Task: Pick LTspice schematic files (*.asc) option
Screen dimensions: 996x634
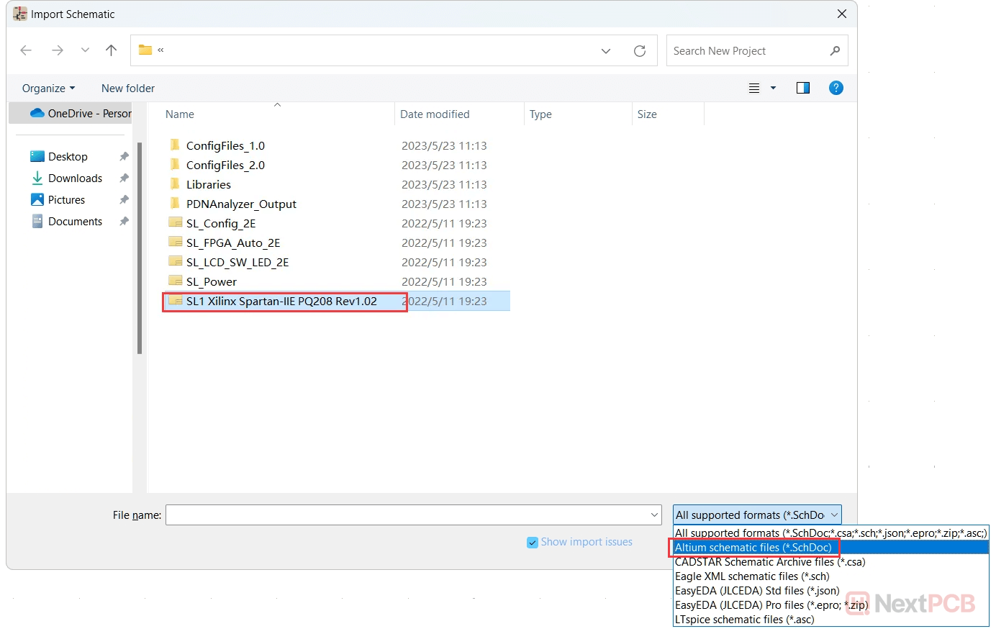Action: click(744, 620)
